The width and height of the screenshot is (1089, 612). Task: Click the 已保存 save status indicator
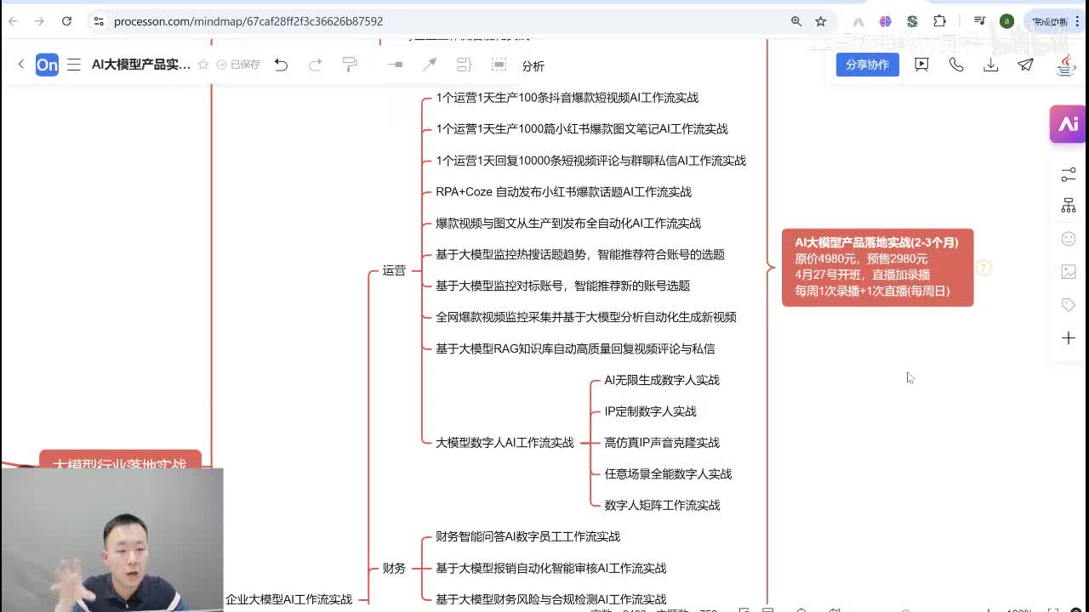[x=238, y=65]
